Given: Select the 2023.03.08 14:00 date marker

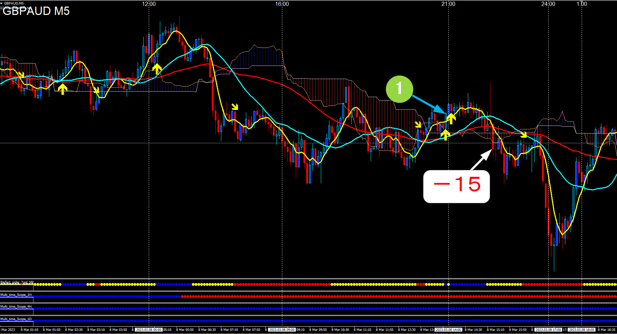Looking at the screenshot, I should tap(448, 330).
